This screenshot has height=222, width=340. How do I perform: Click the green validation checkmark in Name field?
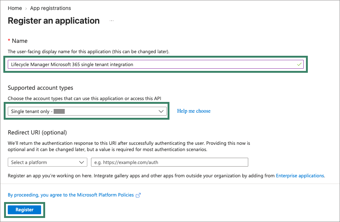click(299, 64)
